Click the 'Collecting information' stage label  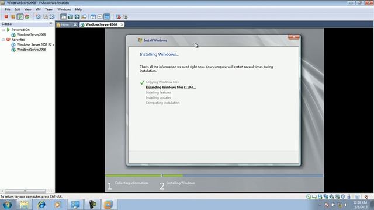(x=131, y=183)
